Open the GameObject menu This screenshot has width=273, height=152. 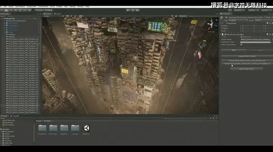click(x=20, y=6)
